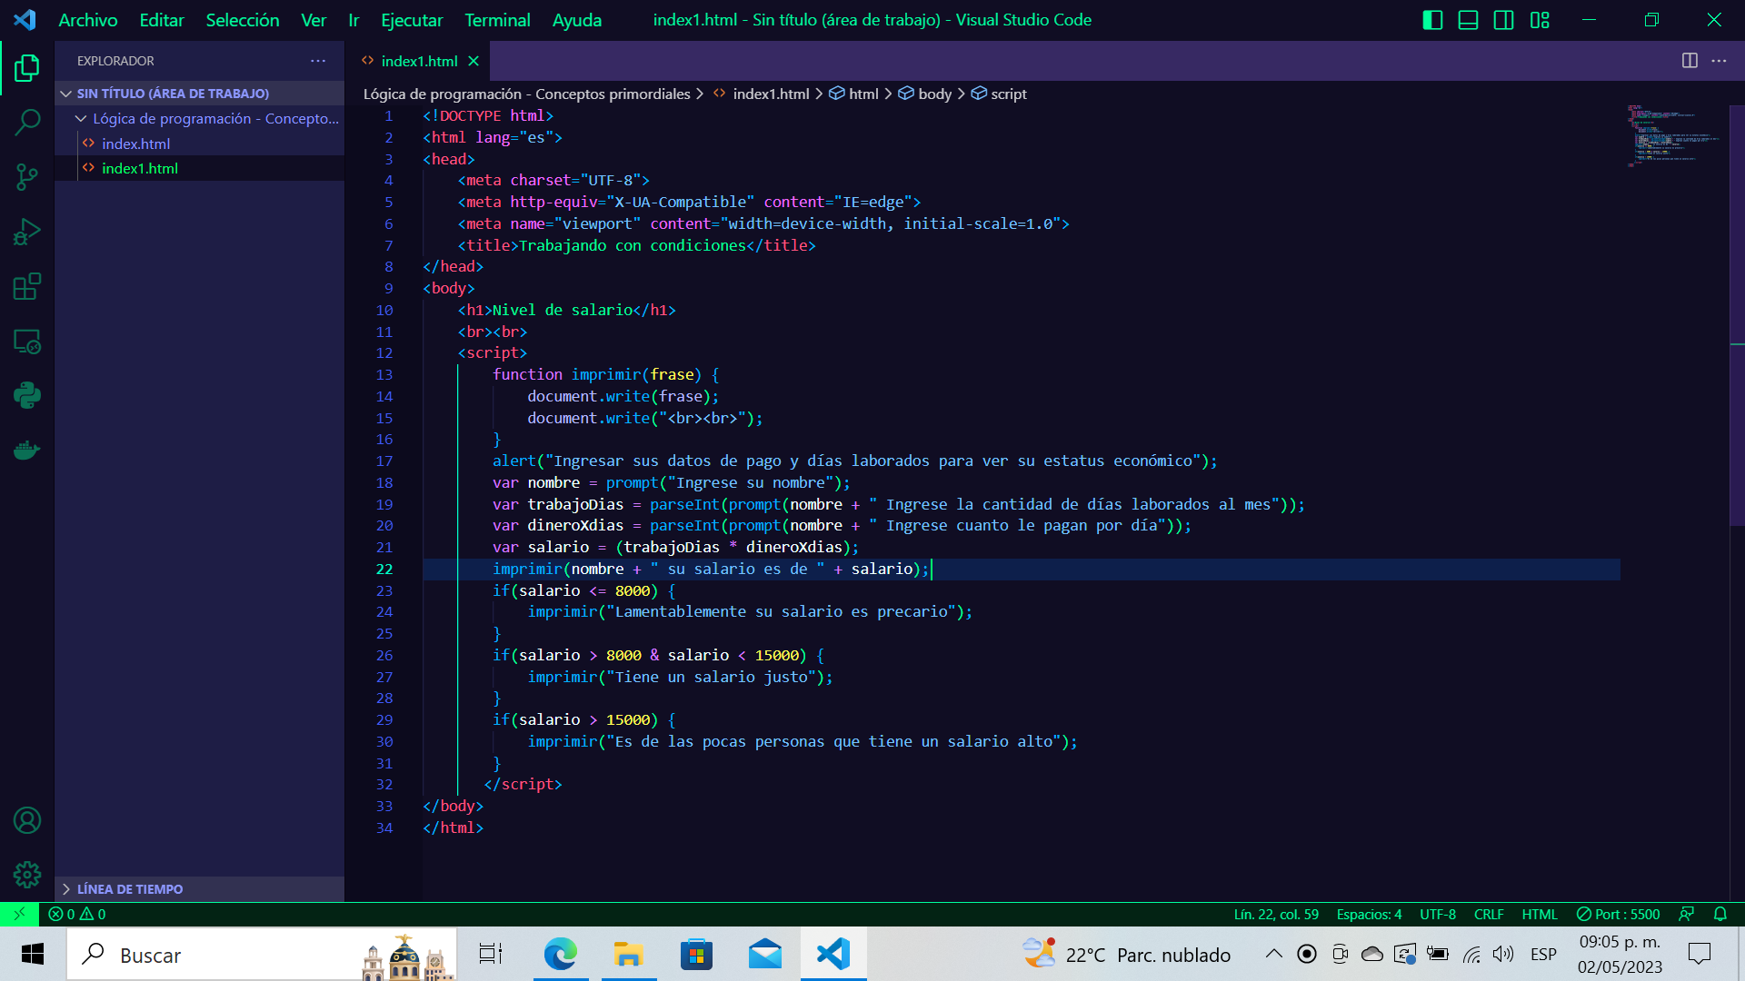Open Accounts icon in activity bar
Image resolution: width=1745 pixels, height=981 pixels.
pyautogui.click(x=27, y=820)
